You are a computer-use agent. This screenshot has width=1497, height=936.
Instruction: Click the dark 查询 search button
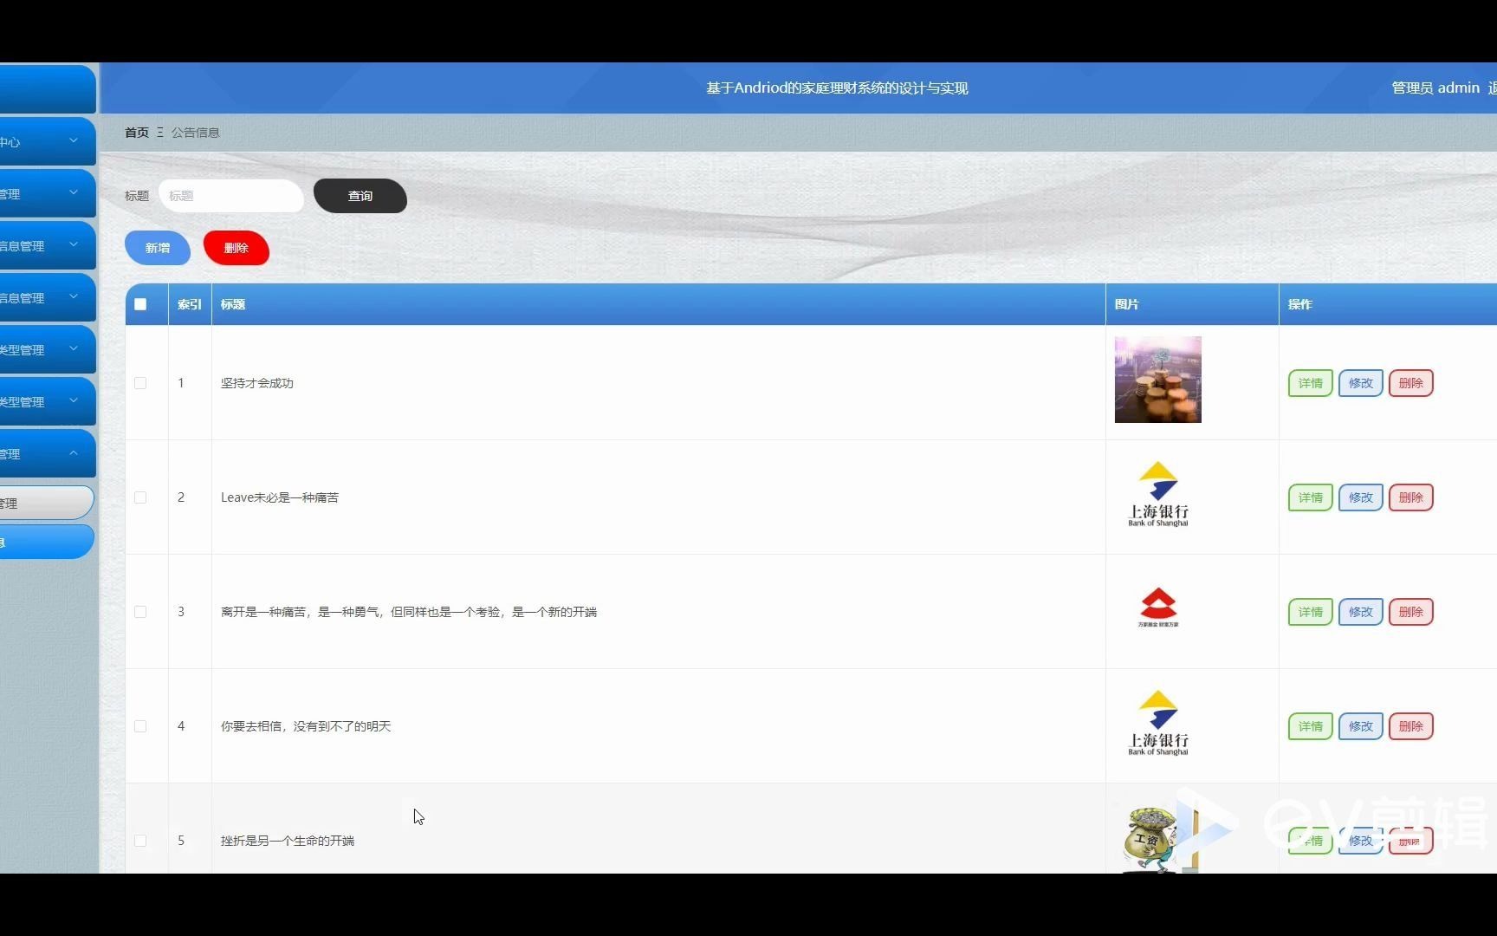tap(360, 196)
